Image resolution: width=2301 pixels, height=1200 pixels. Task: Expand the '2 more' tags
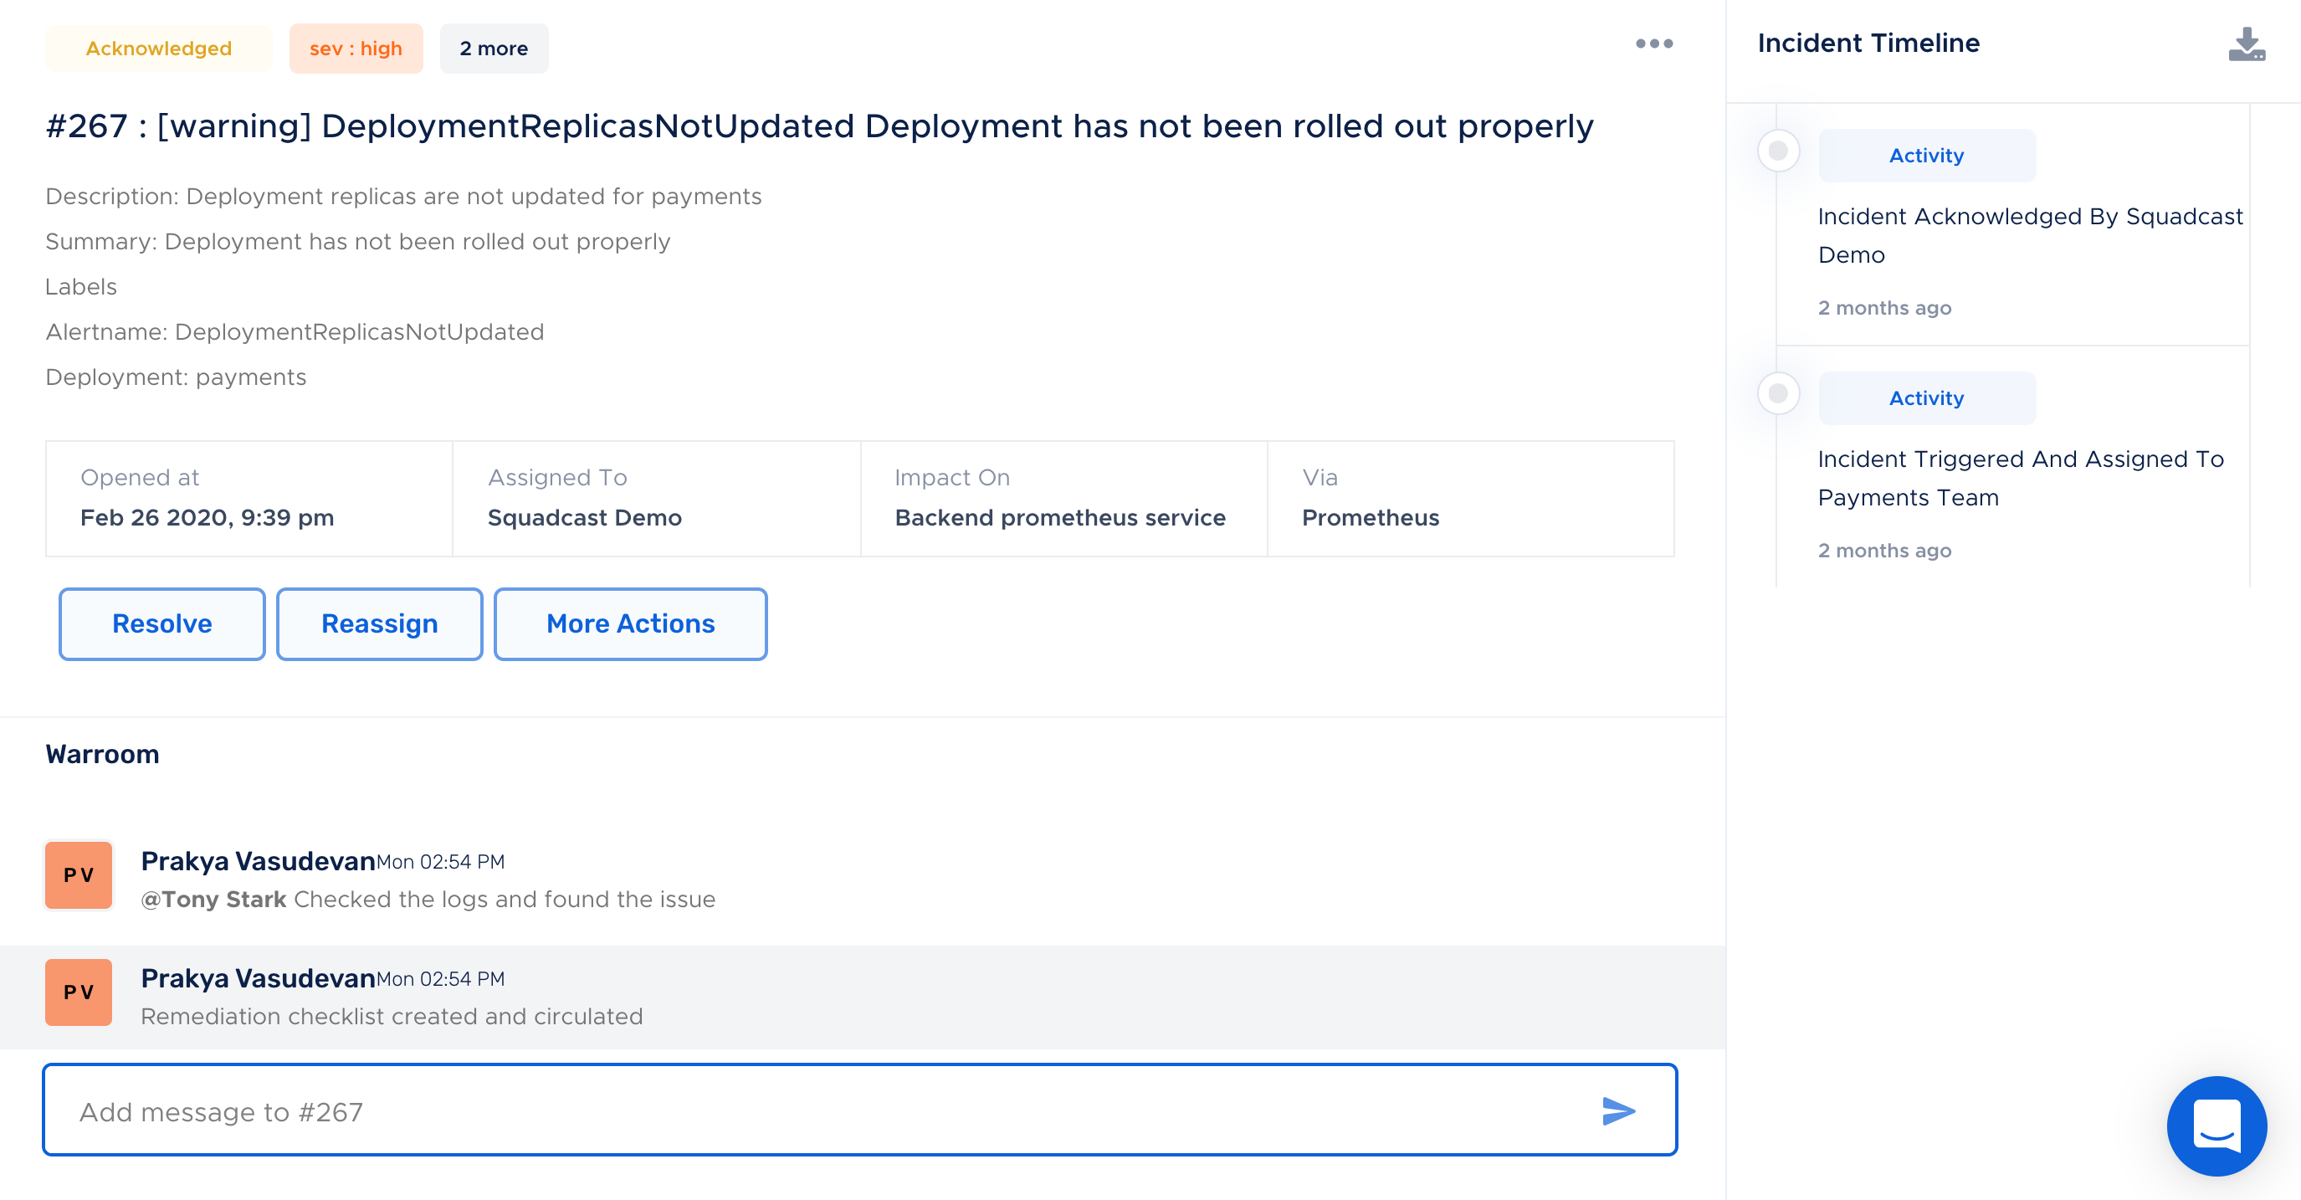click(x=493, y=49)
